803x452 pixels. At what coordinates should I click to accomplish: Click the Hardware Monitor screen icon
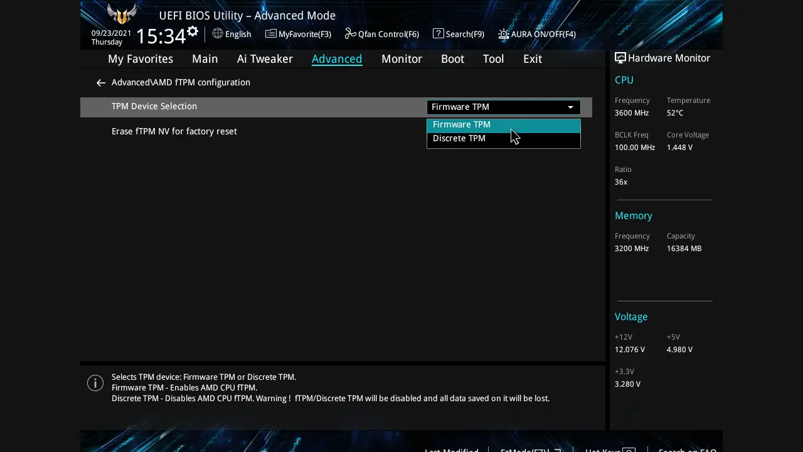pos(620,58)
